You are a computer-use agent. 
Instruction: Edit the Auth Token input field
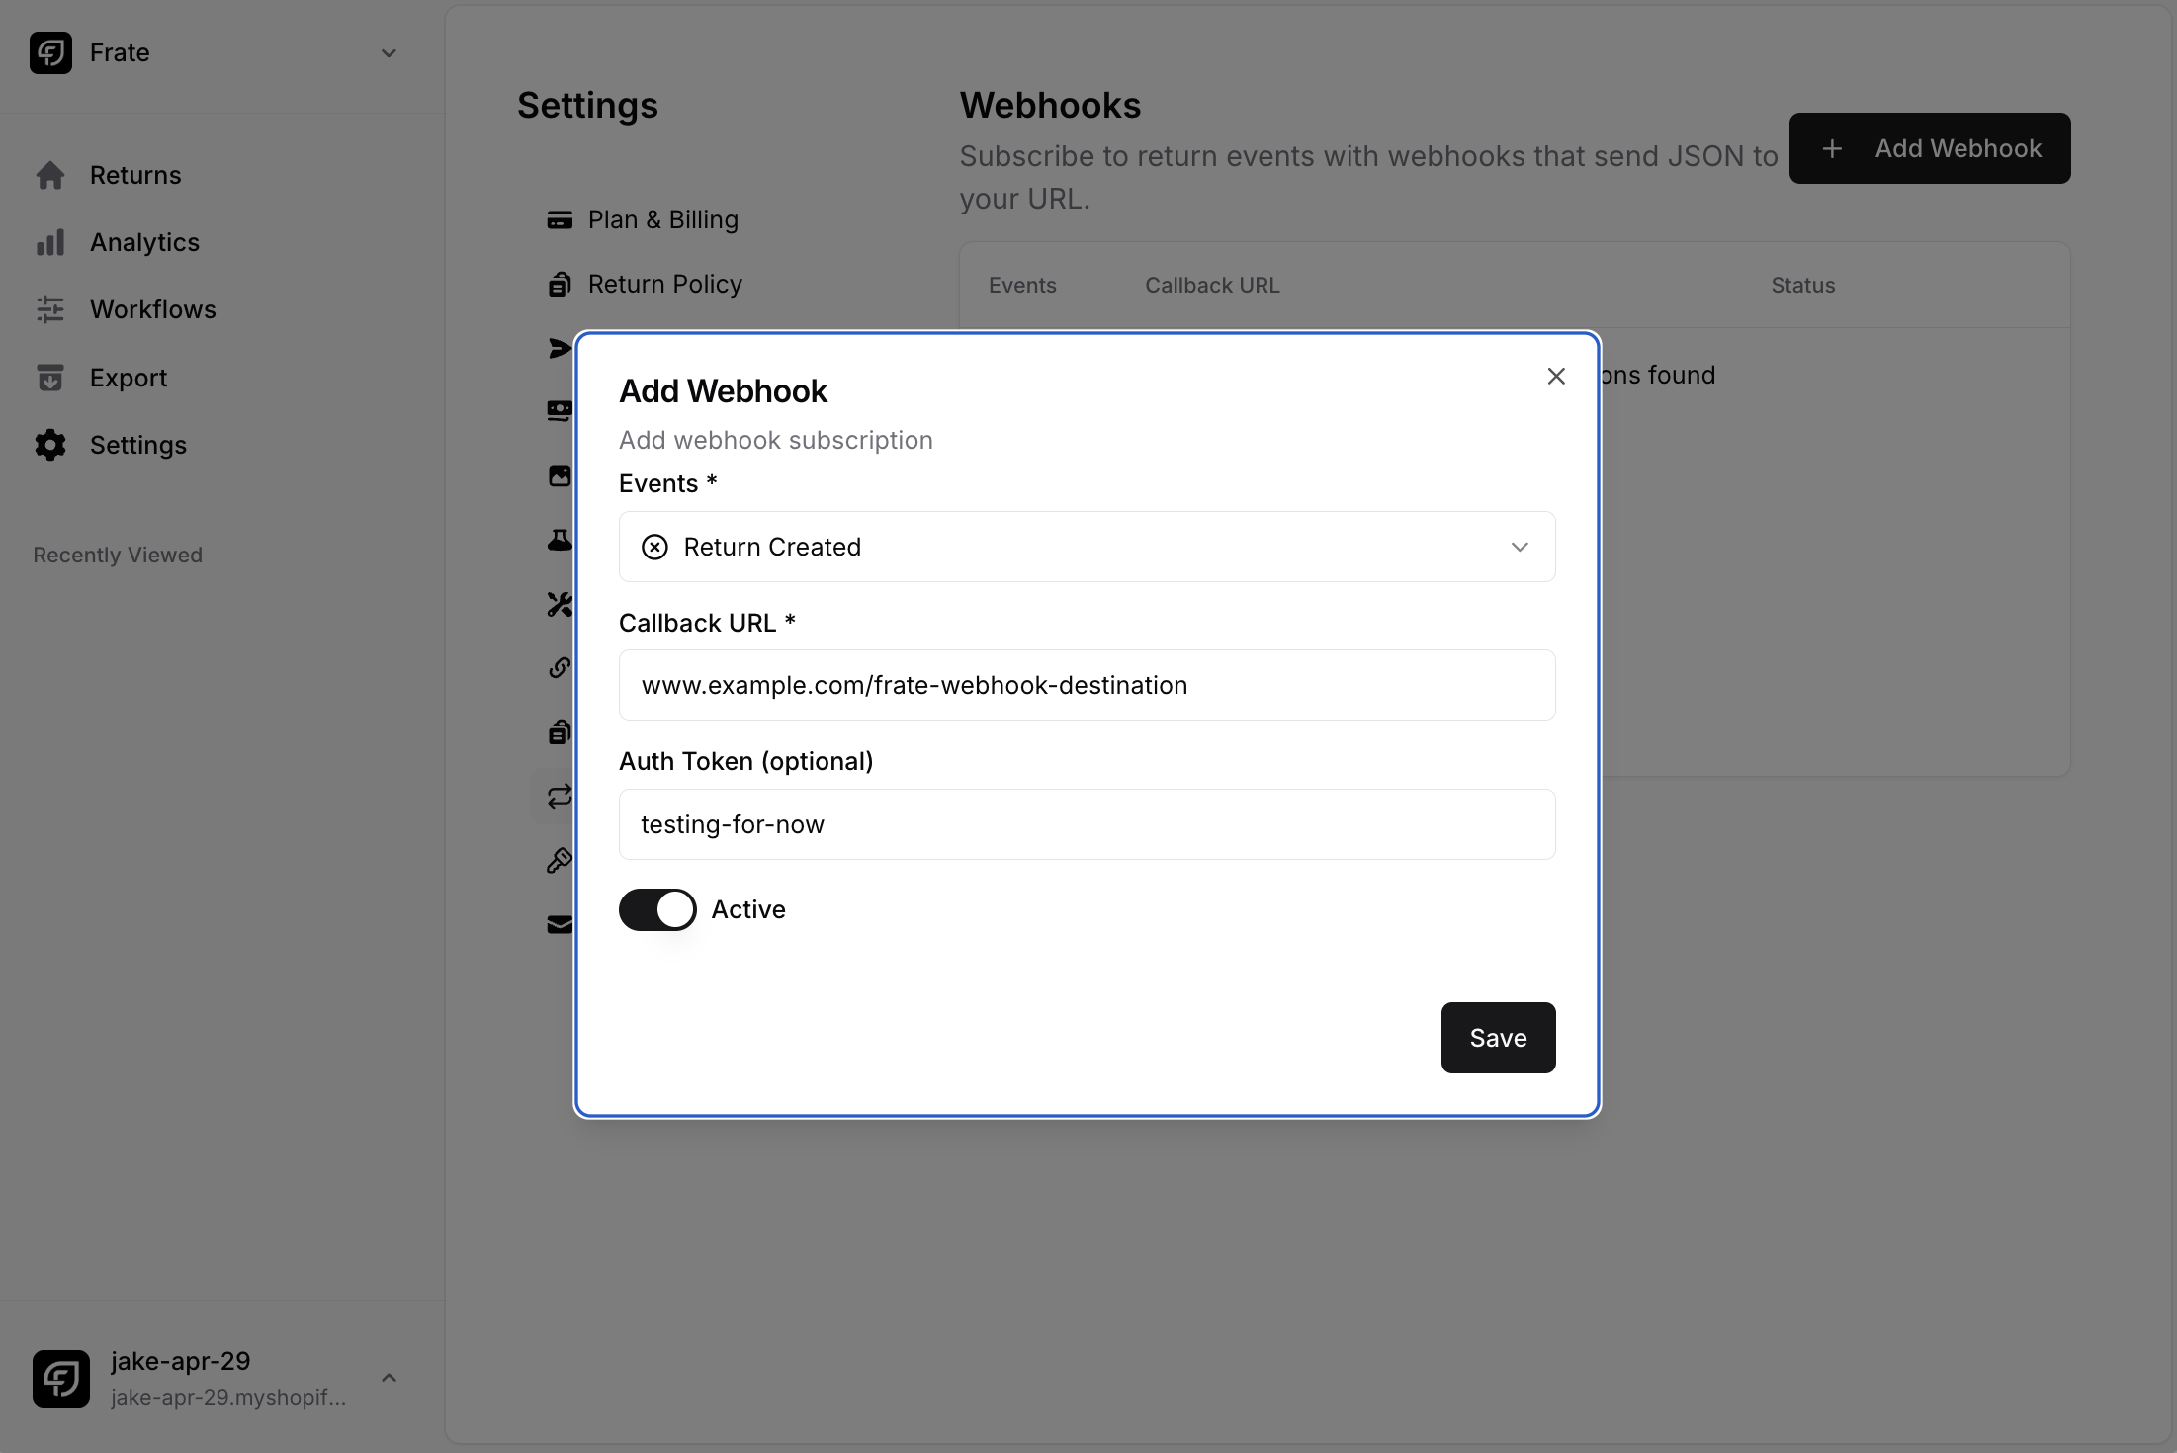tap(1086, 824)
